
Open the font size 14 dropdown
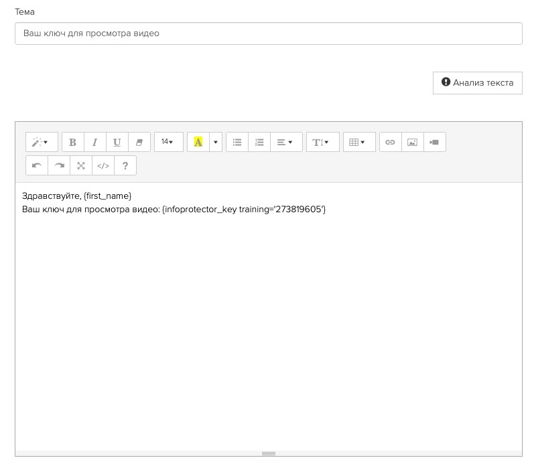coord(168,142)
